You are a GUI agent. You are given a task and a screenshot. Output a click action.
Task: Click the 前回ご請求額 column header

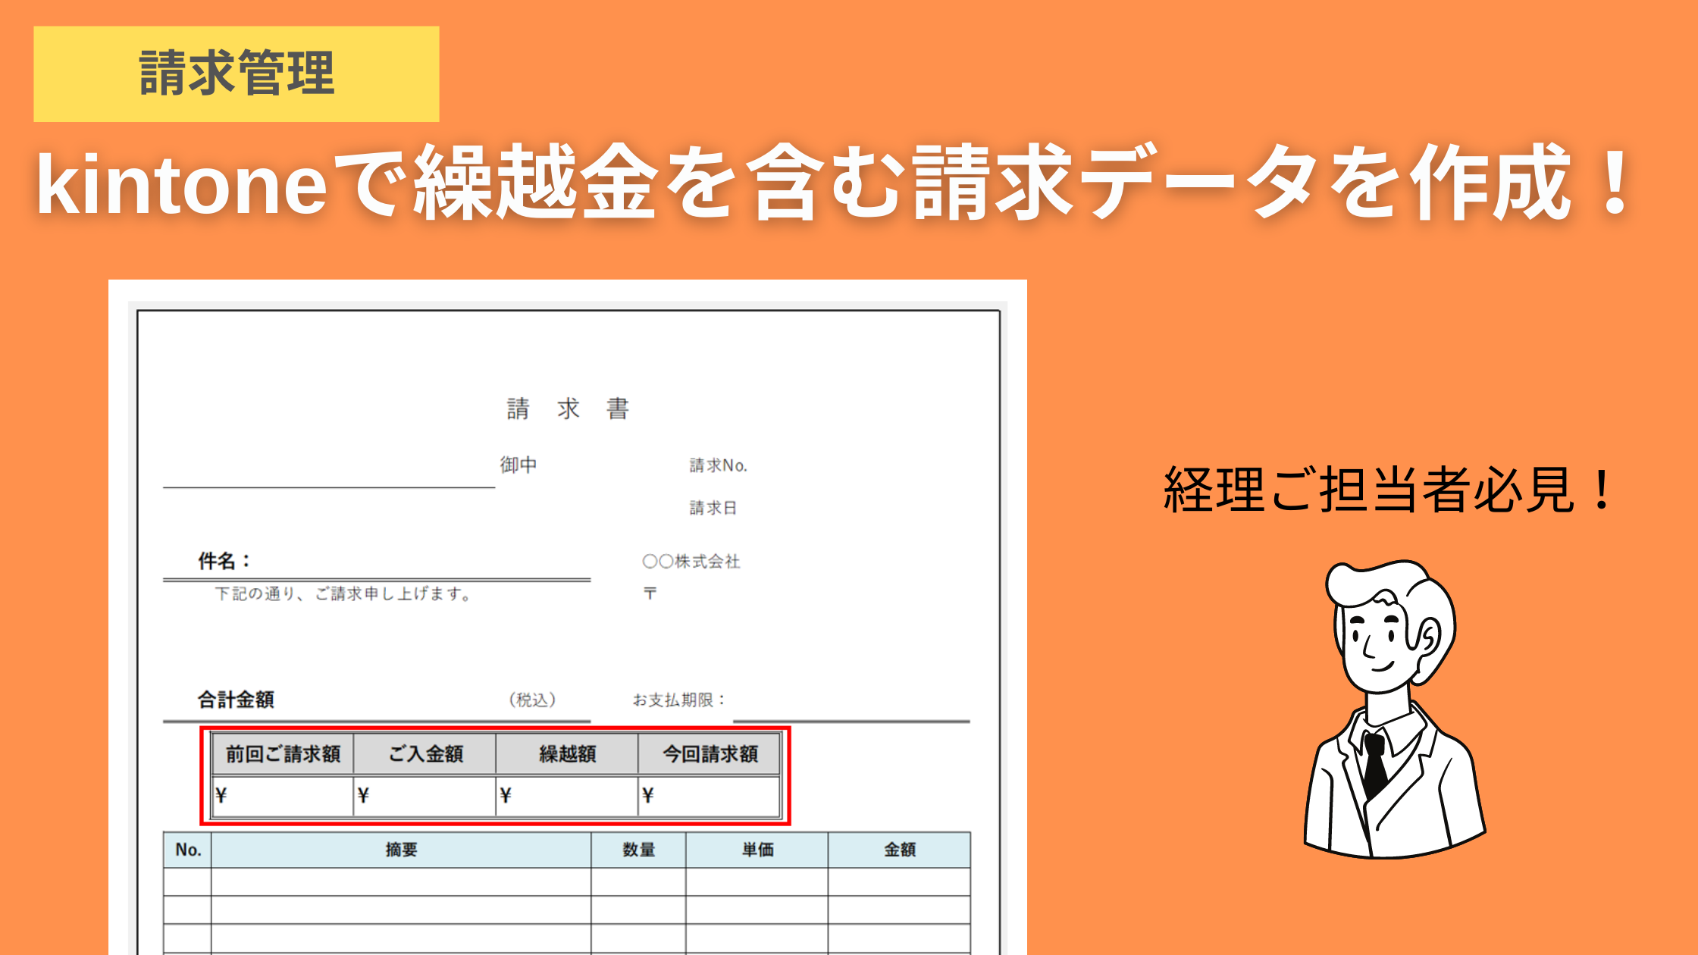pyautogui.click(x=283, y=753)
